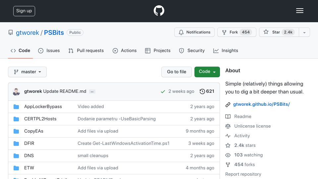Open the Projects tab
This screenshot has width=318, height=179.
158,50
